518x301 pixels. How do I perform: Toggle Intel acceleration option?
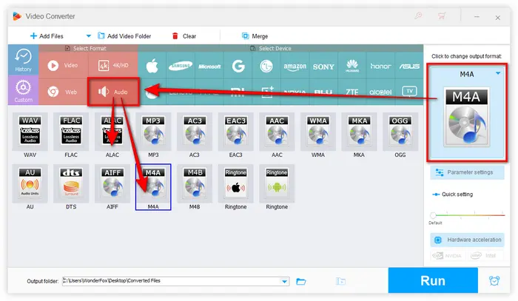[x=484, y=255]
